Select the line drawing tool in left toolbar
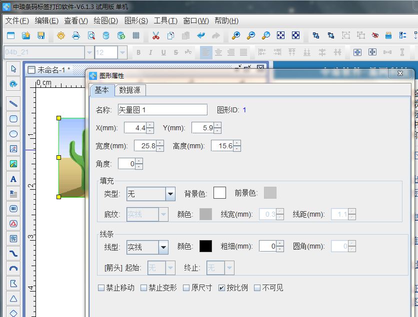This screenshot has width=418, height=317. pyautogui.click(x=12, y=104)
